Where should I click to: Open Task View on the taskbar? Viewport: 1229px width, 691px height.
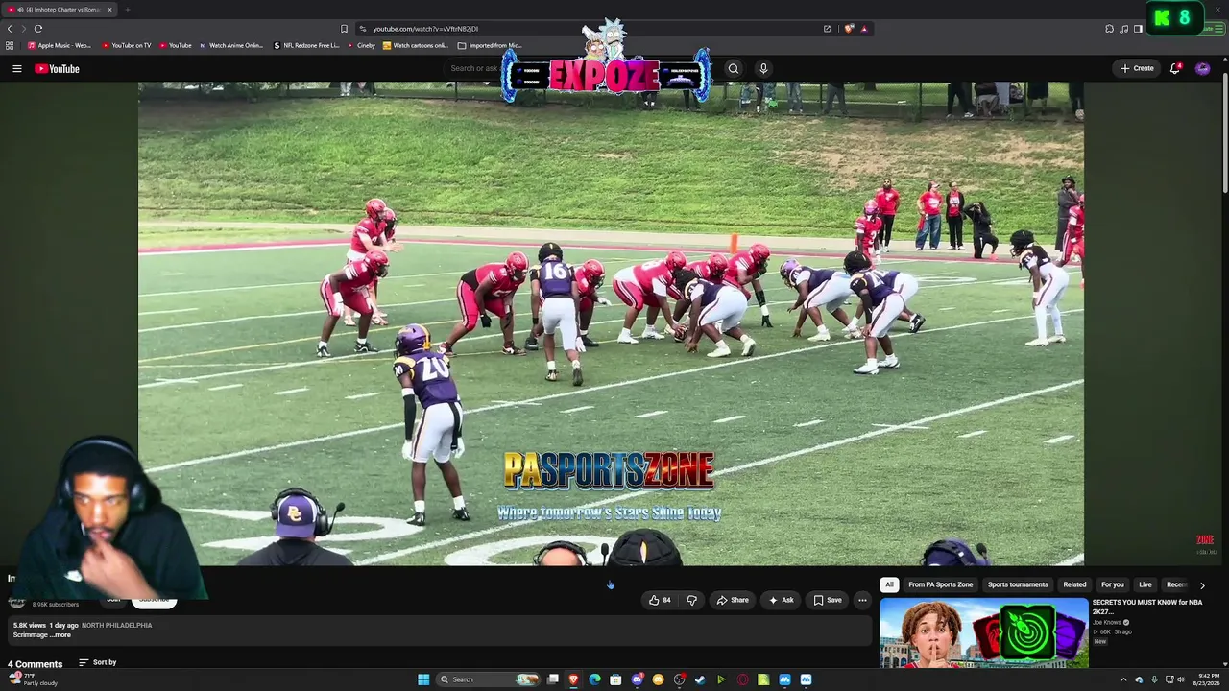click(553, 679)
